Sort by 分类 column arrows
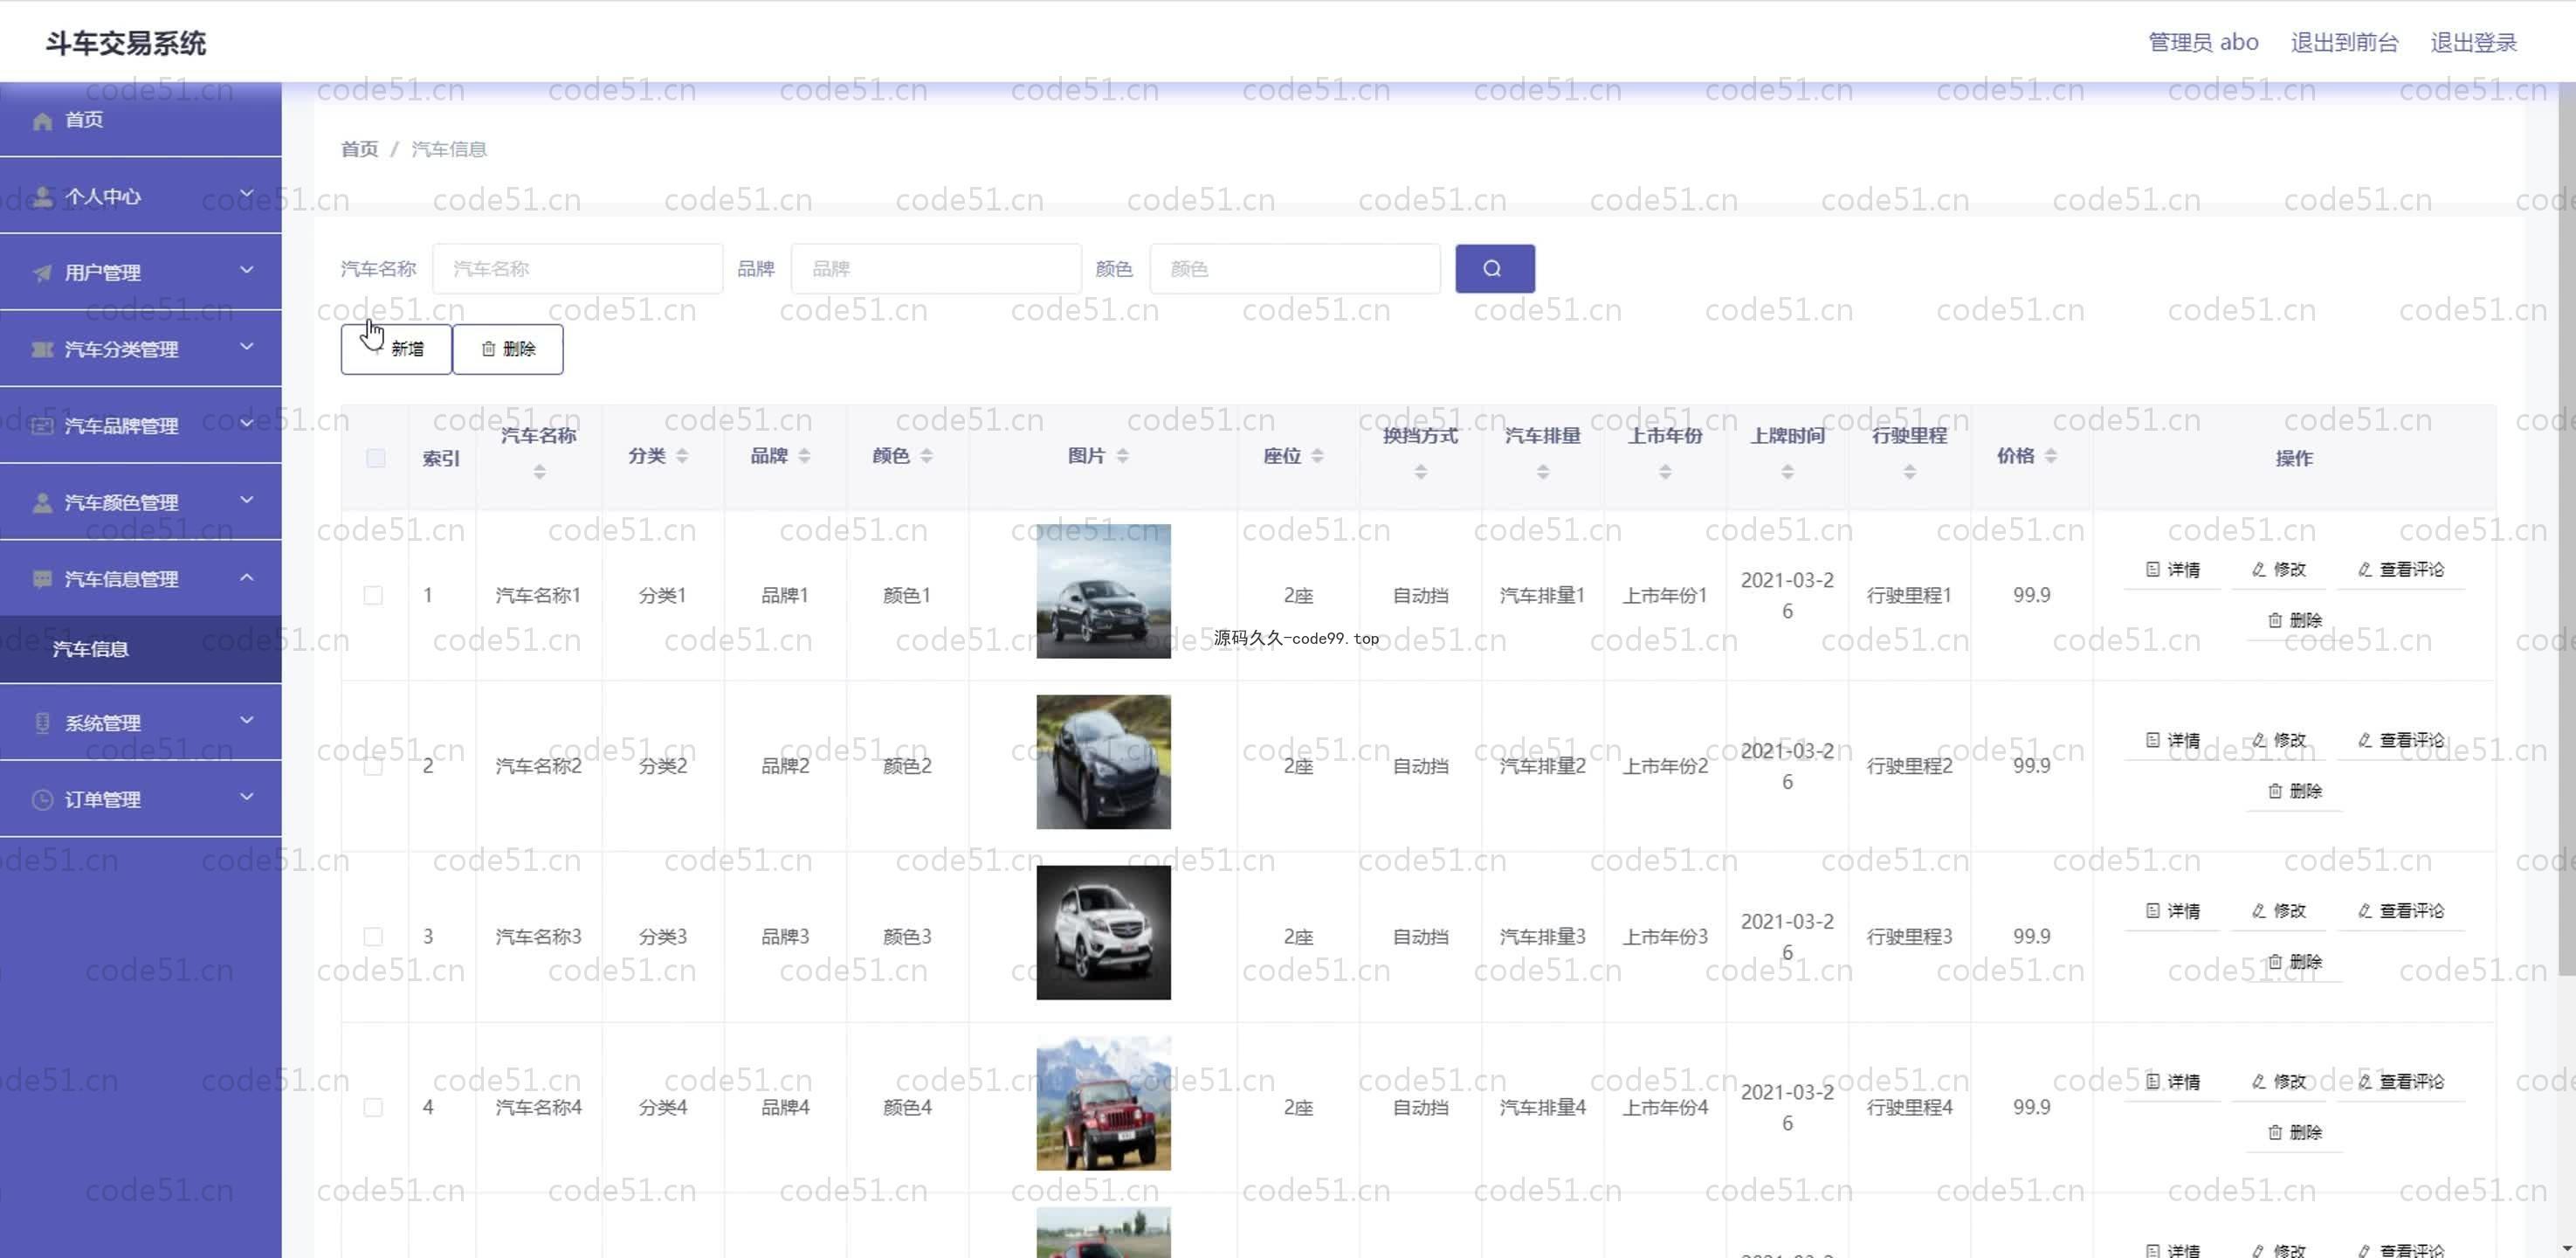Image resolution: width=2576 pixels, height=1258 pixels. (x=682, y=456)
